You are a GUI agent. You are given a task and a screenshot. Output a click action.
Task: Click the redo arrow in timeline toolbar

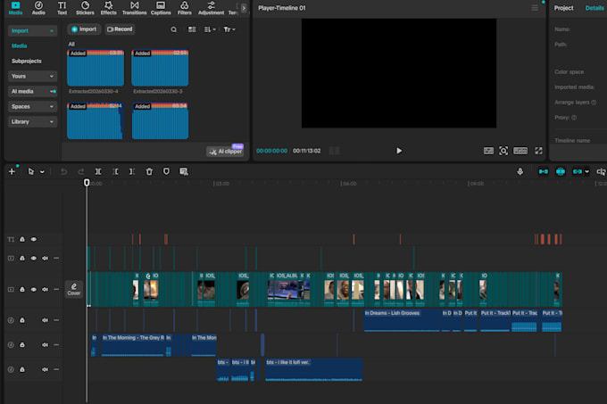tap(81, 171)
